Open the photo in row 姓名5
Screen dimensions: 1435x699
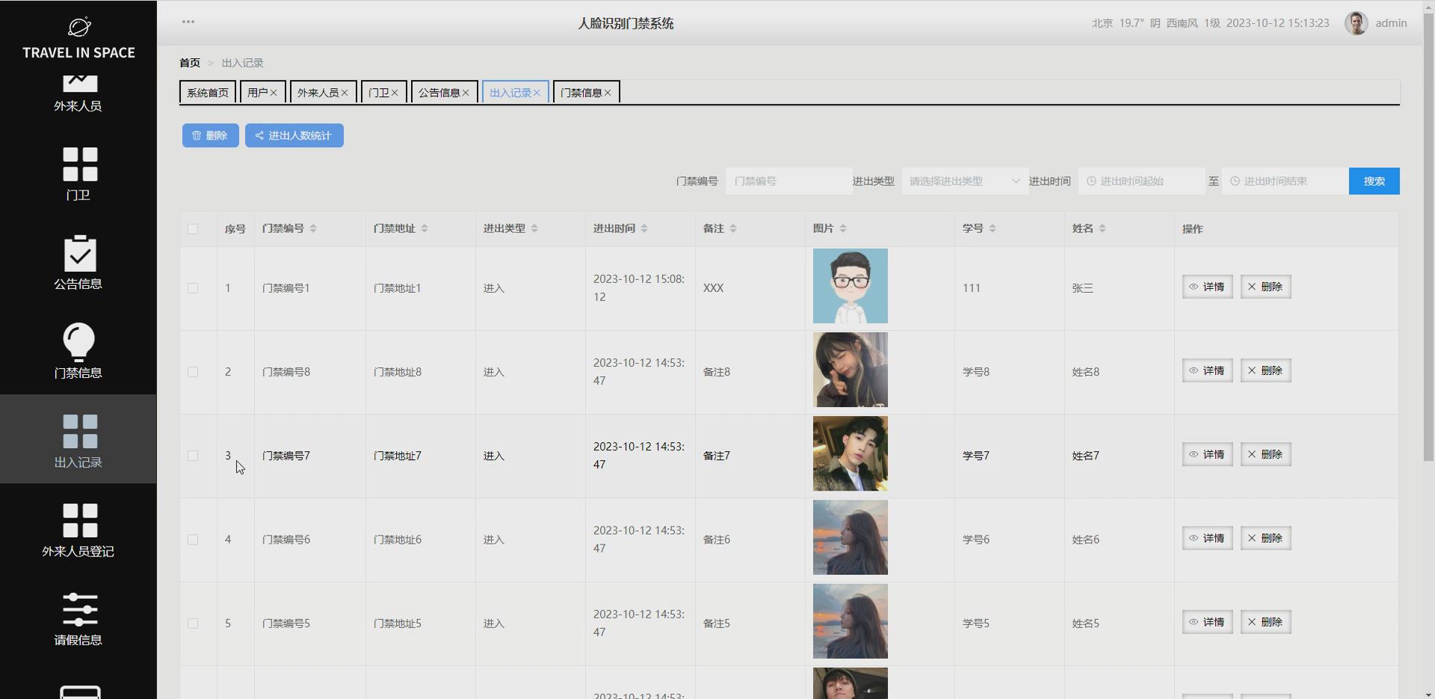tap(851, 621)
